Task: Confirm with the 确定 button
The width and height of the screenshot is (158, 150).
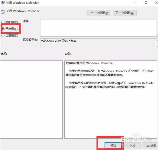Action: point(113,145)
